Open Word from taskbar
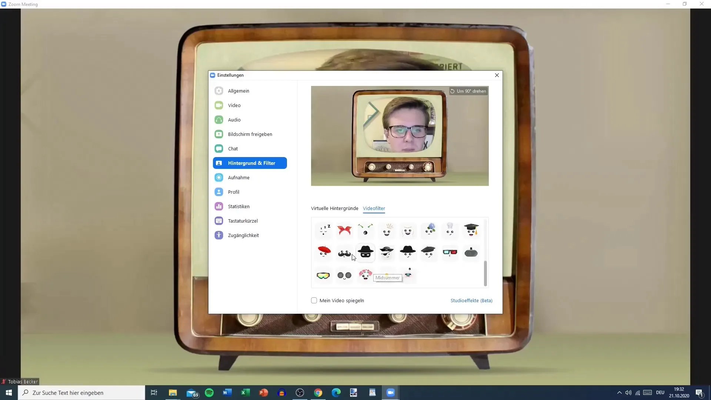Image resolution: width=711 pixels, height=400 pixels. coord(227,393)
